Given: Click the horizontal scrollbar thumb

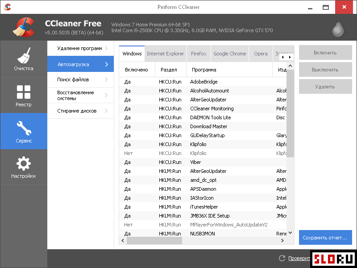Looking at the screenshot, I should click(154, 240).
